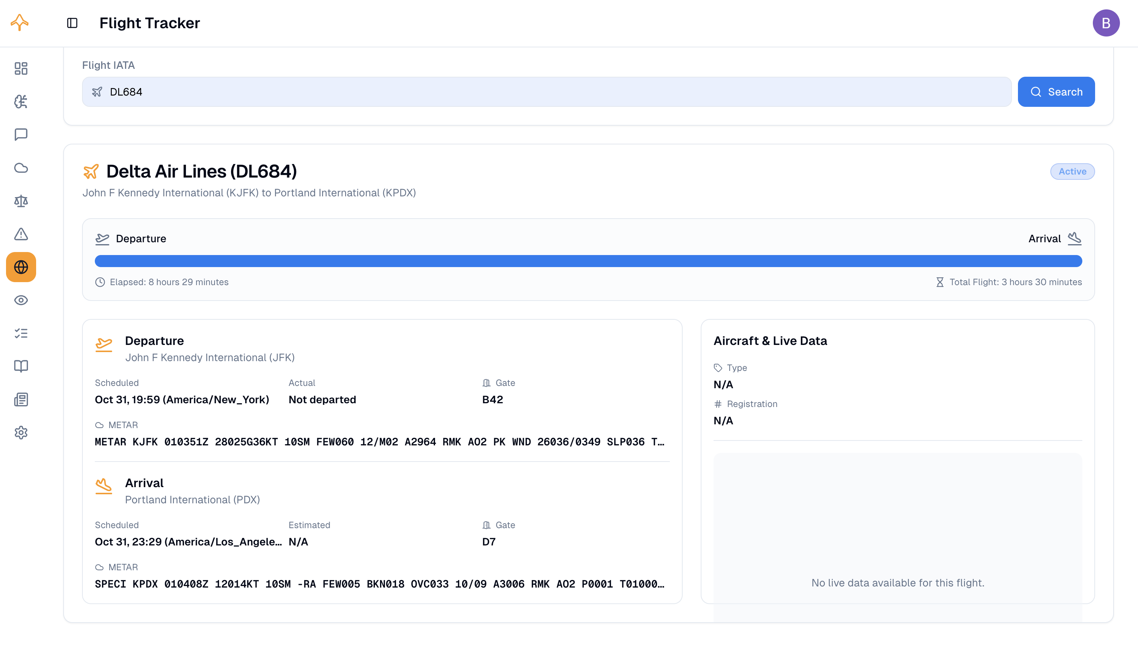Click the blue flight progress bar
The height and width of the screenshot is (647, 1138).
[x=588, y=261]
